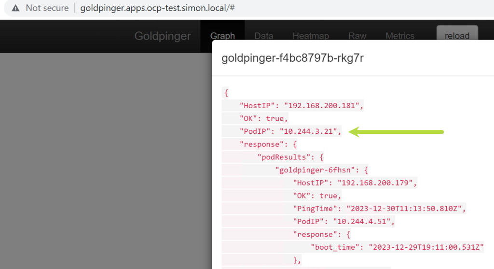Image resolution: width=494 pixels, height=269 pixels.
Task: Click the PodIP 10.244.3.21 line
Action: click(x=290, y=131)
